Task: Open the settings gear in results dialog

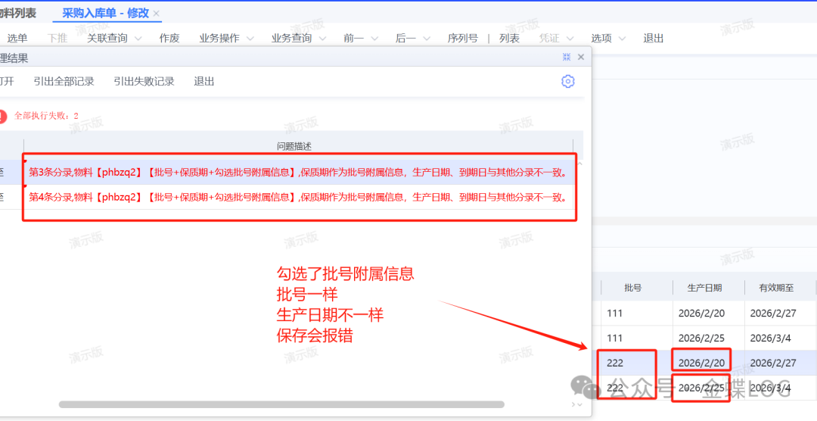Action: (x=567, y=81)
